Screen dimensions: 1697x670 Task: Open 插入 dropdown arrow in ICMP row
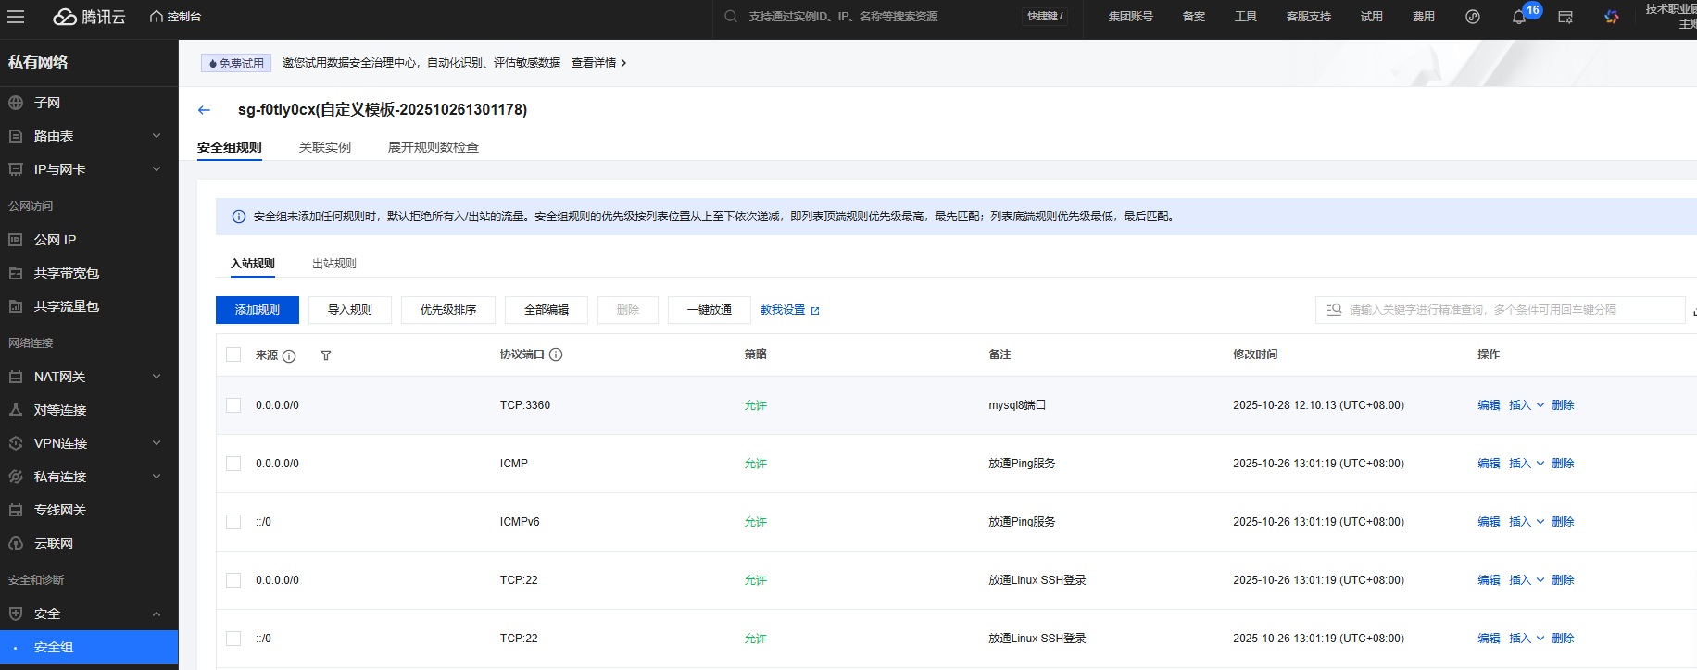tap(1540, 464)
